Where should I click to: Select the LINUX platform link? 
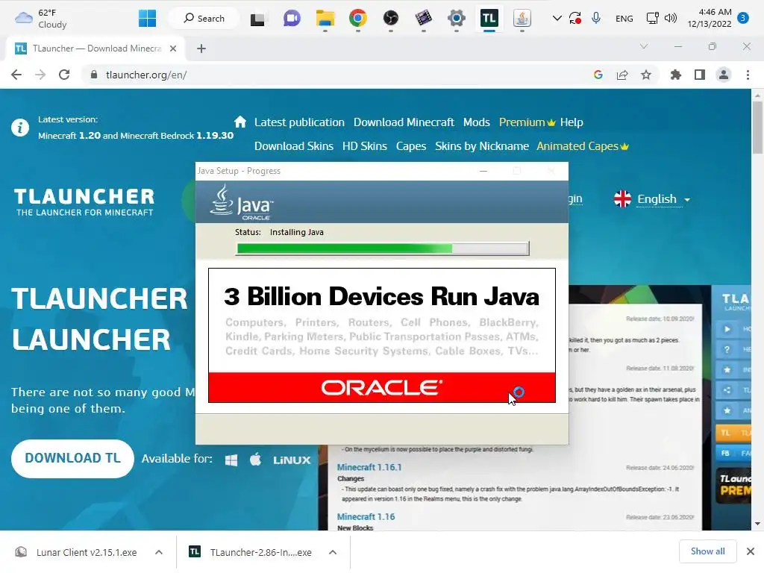[292, 460]
